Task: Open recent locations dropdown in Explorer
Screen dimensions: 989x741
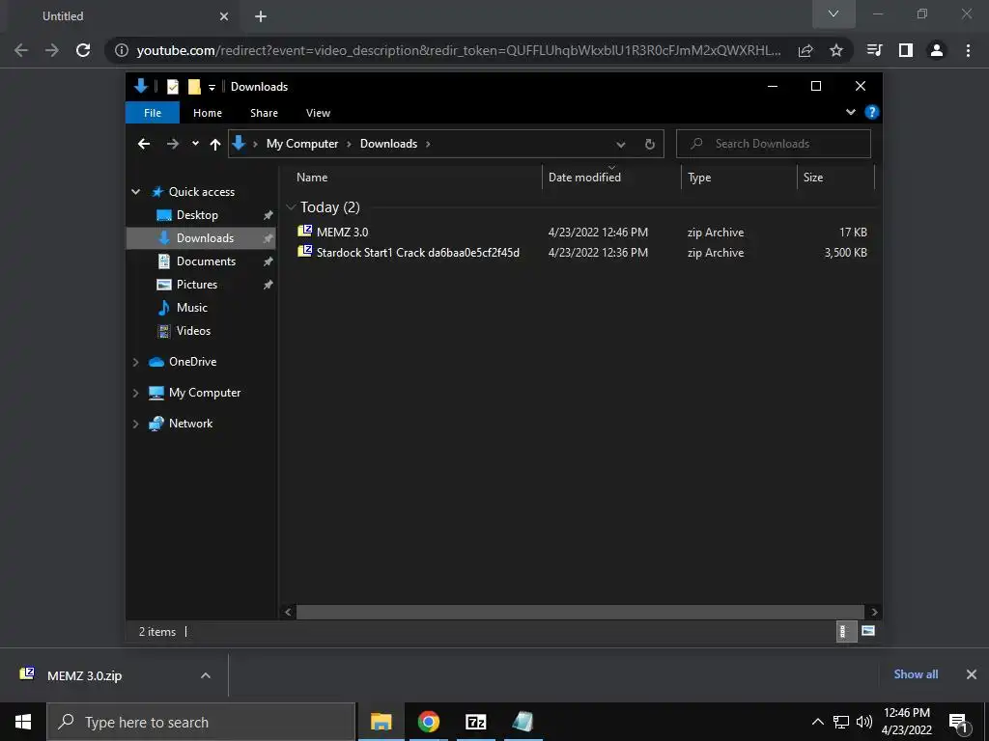Action: (195, 144)
